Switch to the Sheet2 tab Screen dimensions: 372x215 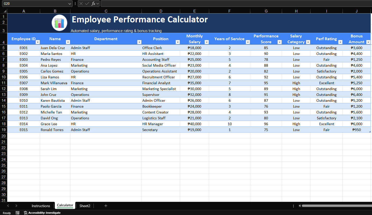click(85, 206)
